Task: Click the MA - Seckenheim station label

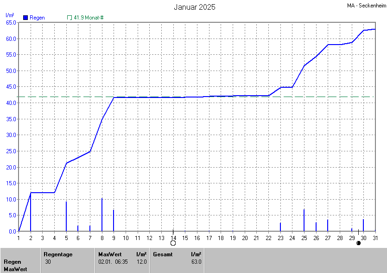Action: (x=366, y=6)
